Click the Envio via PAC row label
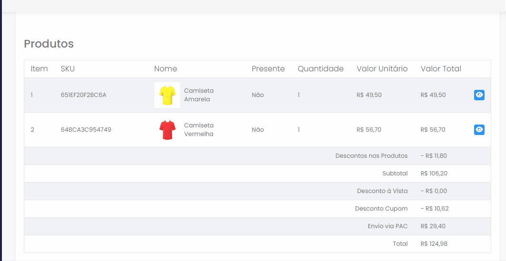Image resolution: width=506 pixels, height=261 pixels. 387,226
